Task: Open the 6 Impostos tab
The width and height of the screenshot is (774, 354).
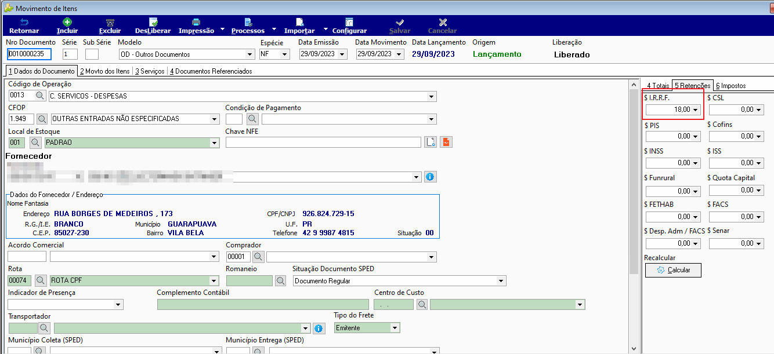Action: pos(730,86)
